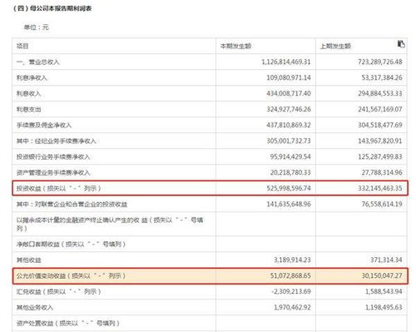Click the 公允价值变动收益 row label
Screen dimensions: 416x332
[71, 275]
